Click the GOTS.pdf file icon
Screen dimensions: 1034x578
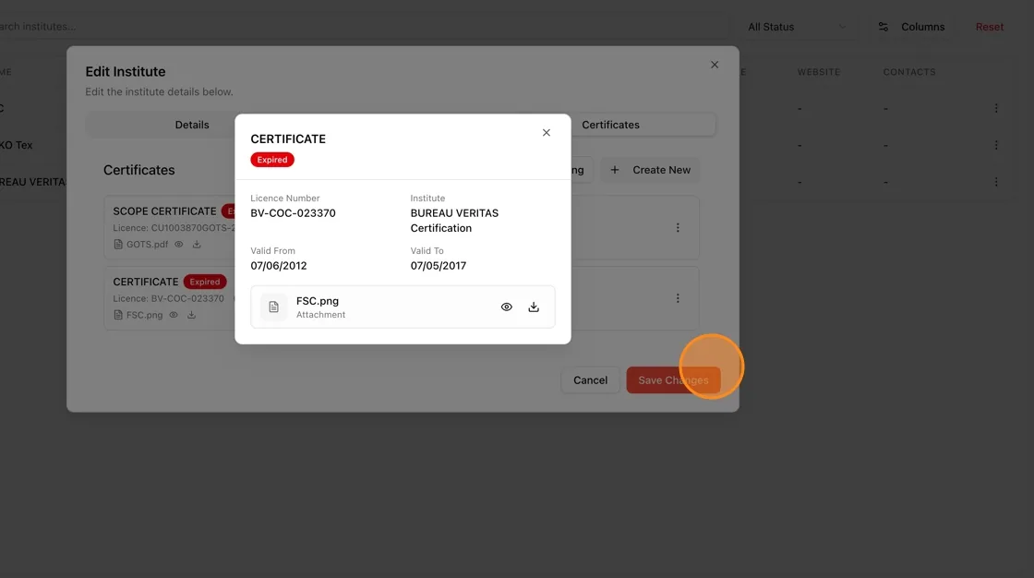[118, 244]
